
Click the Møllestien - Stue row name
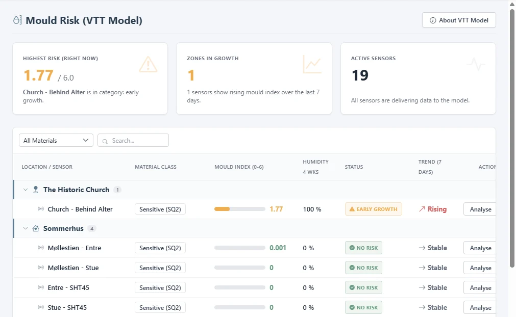(73, 268)
